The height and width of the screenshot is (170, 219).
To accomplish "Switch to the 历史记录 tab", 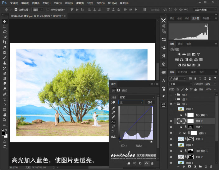I will click(x=183, y=72).
